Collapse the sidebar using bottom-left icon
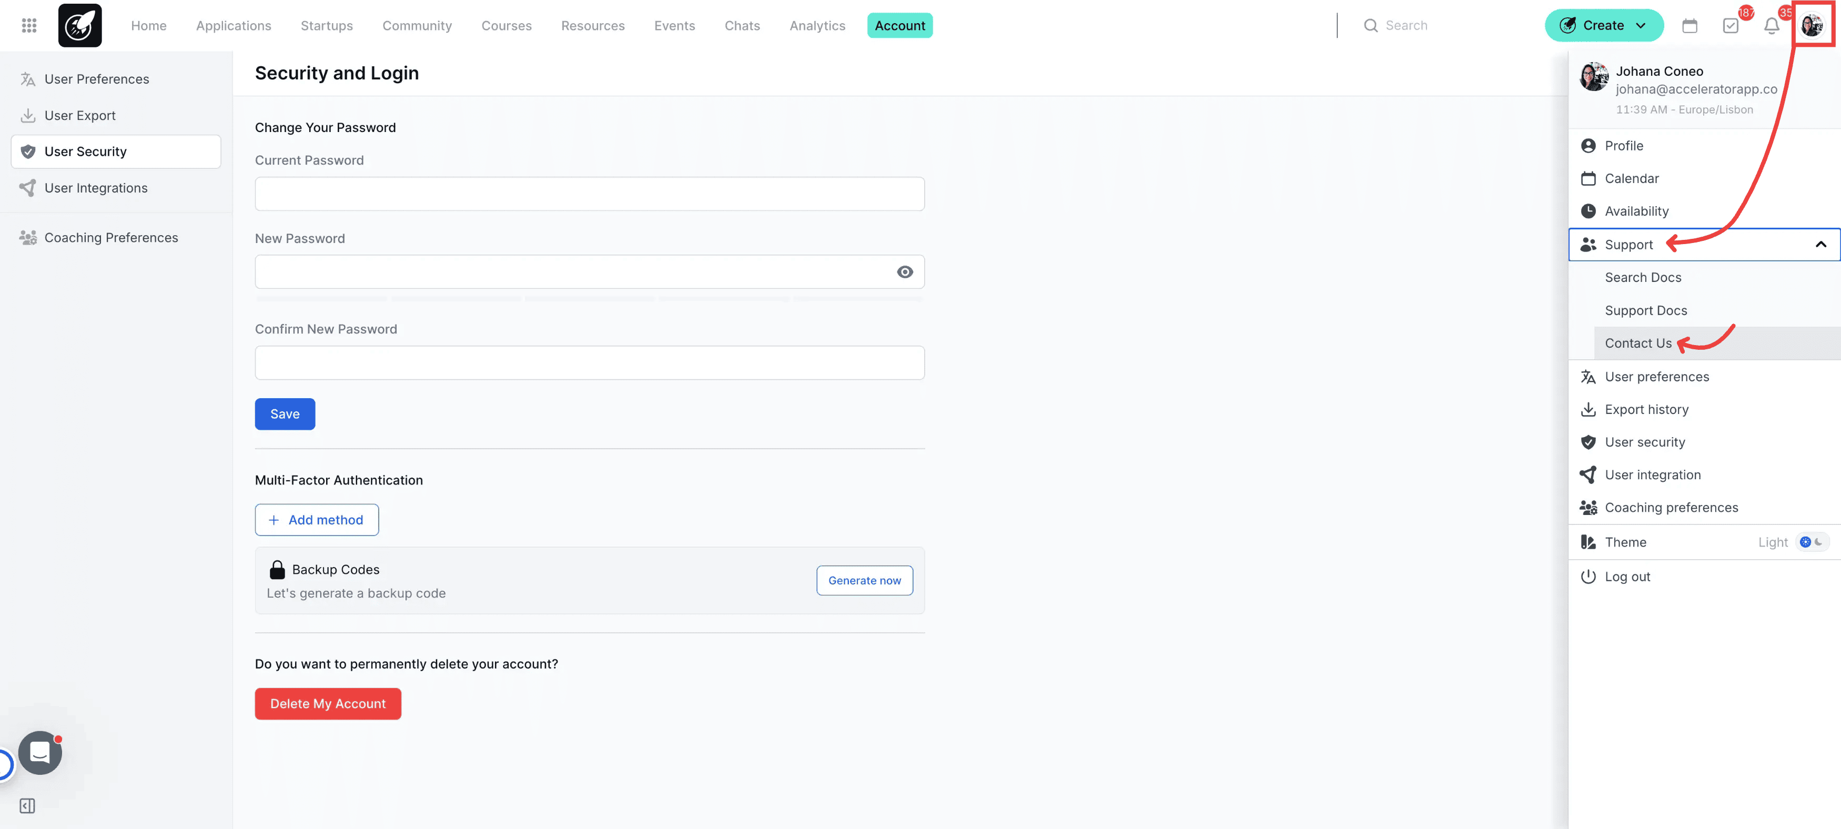1841x829 pixels. [x=27, y=805]
